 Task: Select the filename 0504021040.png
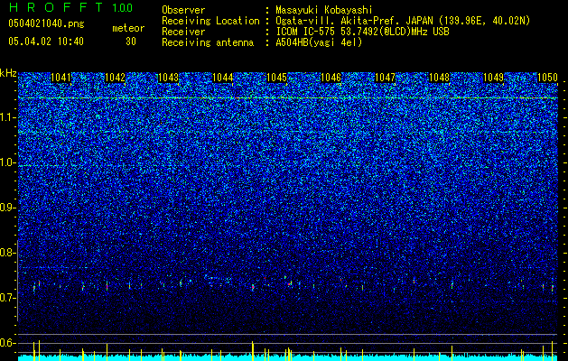pos(46,24)
